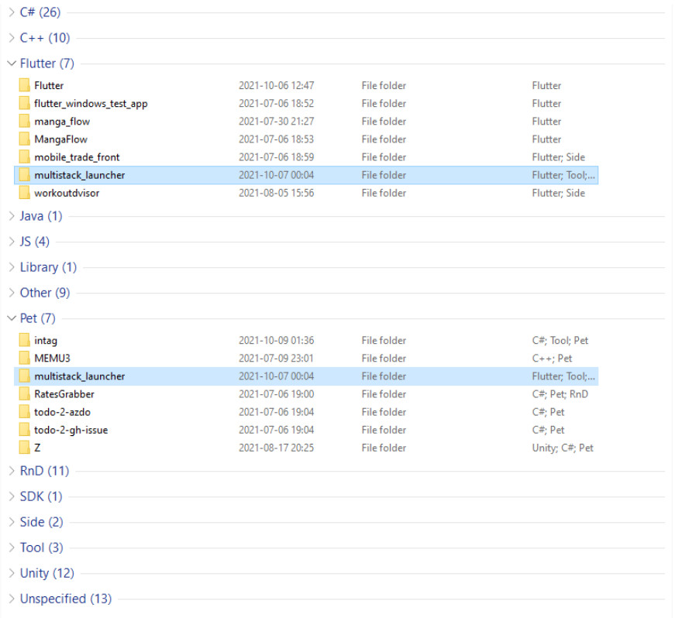675x618 pixels.
Task: Select the MangaFlow folder name
Action: (x=60, y=139)
